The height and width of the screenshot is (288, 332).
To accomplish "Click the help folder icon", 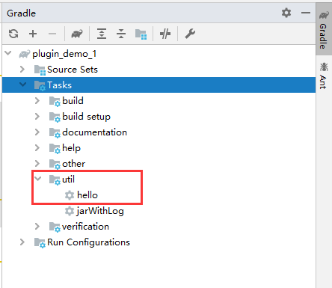I will (x=55, y=148).
